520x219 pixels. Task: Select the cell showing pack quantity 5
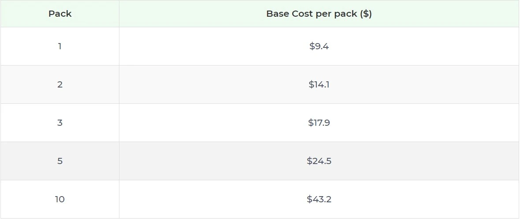pyautogui.click(x=60, y=161)
